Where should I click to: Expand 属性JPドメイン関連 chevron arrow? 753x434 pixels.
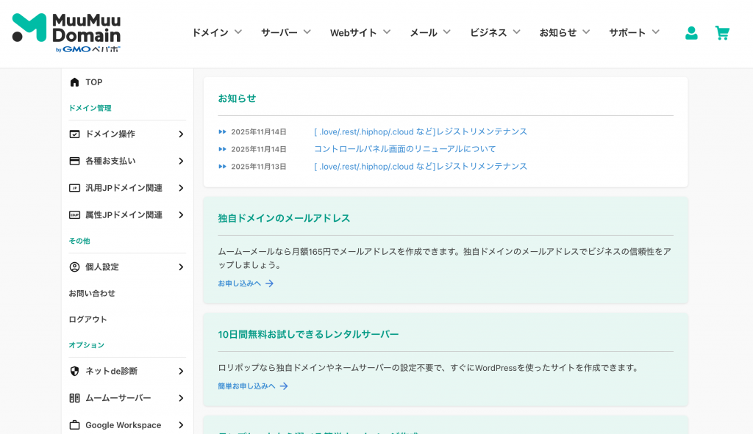[181, 215]
